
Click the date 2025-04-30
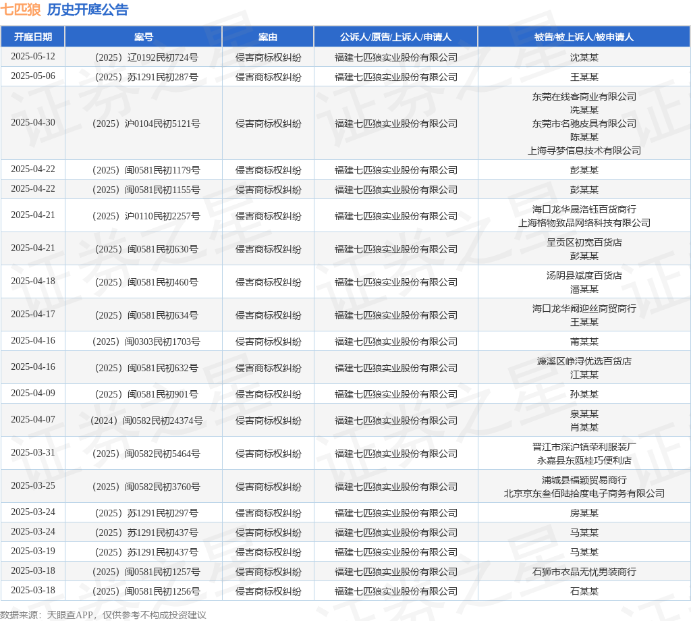(x=33, y=123)
